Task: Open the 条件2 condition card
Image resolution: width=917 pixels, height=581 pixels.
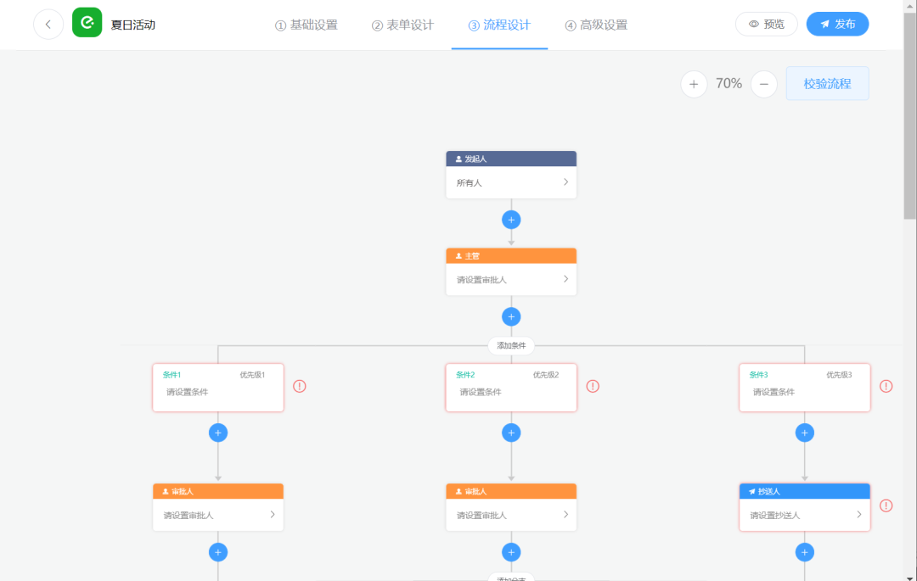Action: click(x=511, y=388)
